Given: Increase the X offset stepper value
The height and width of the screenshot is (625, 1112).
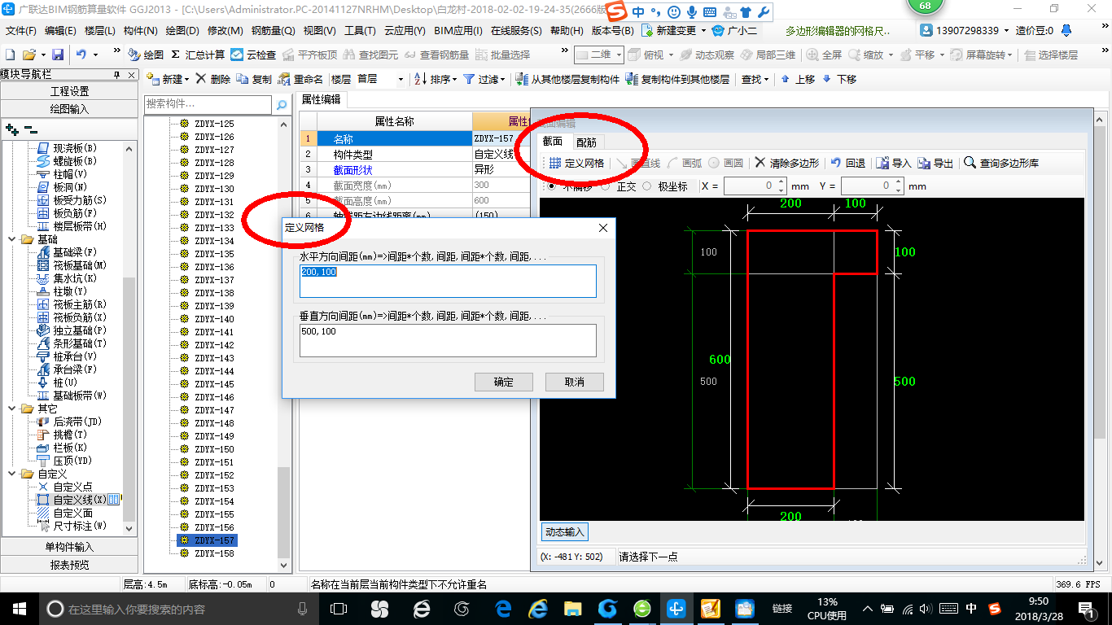Looking at the screenshot, I should (x=781, y=181).
